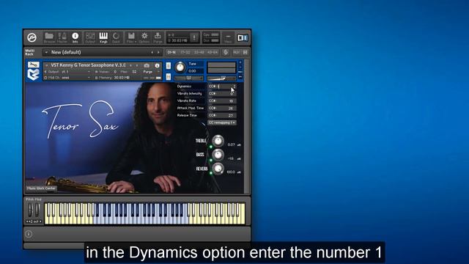Open the Browse folder panel
Image resolution: width=469 pixels, height=264 pixels.
click(x=49, y=37)
